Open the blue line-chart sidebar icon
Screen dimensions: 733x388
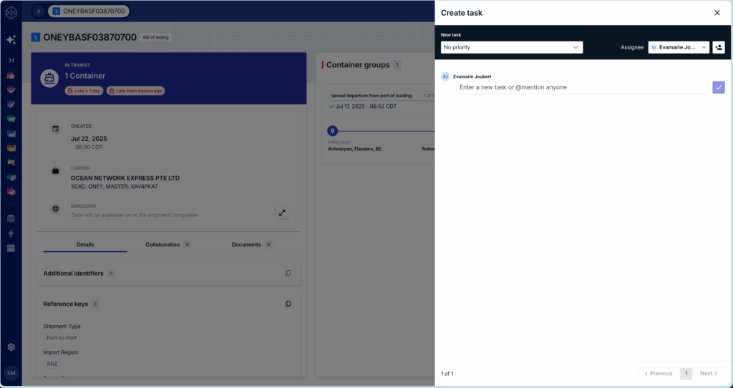pos(11,134)
